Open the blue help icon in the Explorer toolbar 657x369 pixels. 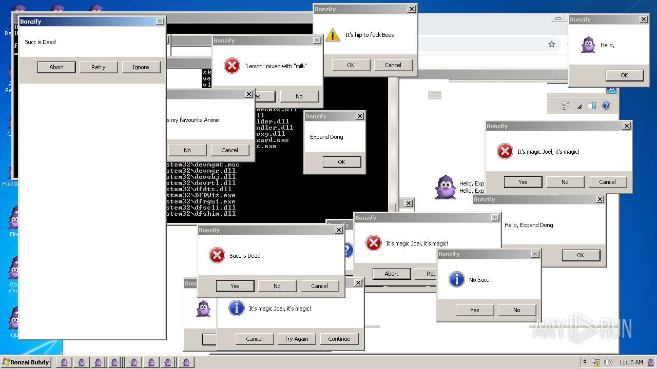coord(606,106)
